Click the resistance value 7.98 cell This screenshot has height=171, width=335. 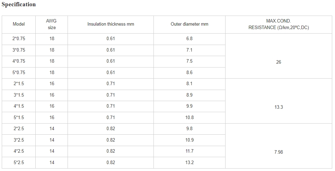coord(279,146)
